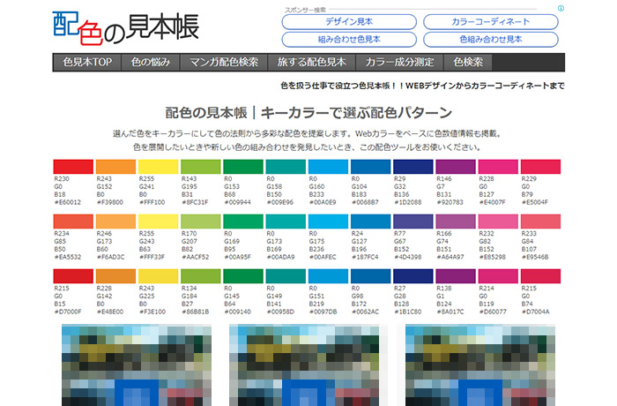Select the violet #4D4398 swatch

pyautogui.click(x=413, y=222)
